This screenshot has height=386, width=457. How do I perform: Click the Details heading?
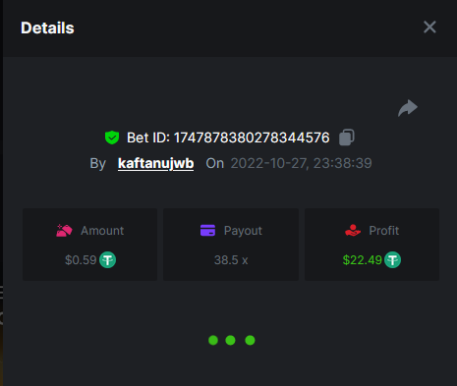pyautogui.click(x=47, y=28)
